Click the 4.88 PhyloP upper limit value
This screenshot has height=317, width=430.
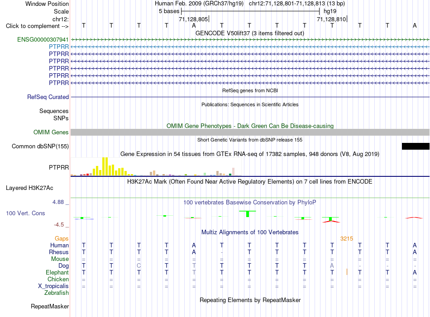[58, 202]
